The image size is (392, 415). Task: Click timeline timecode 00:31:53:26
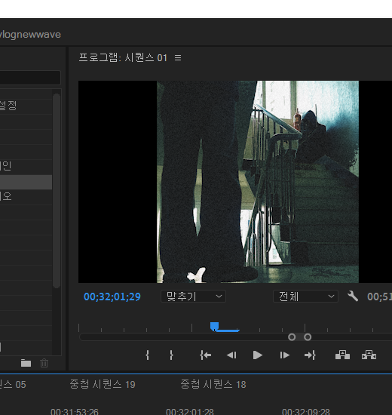(75, 412)
